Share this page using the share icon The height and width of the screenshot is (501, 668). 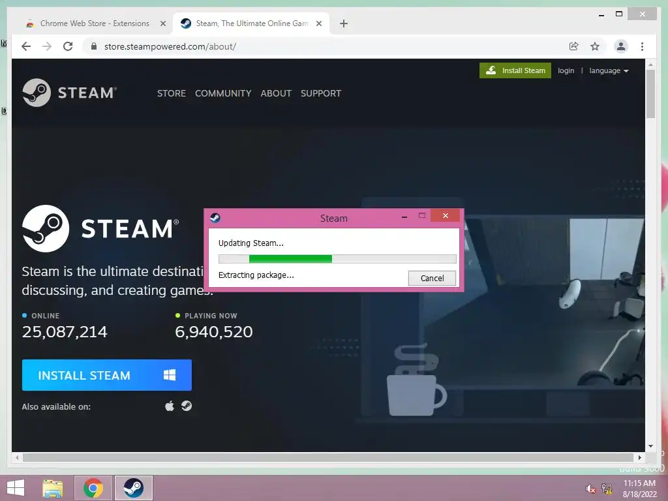tap(574, 46)
